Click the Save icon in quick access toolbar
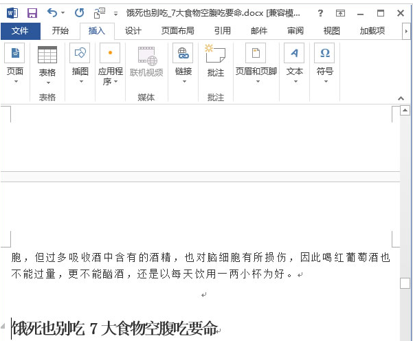413x341 pixels. click(x=32, y=12)
